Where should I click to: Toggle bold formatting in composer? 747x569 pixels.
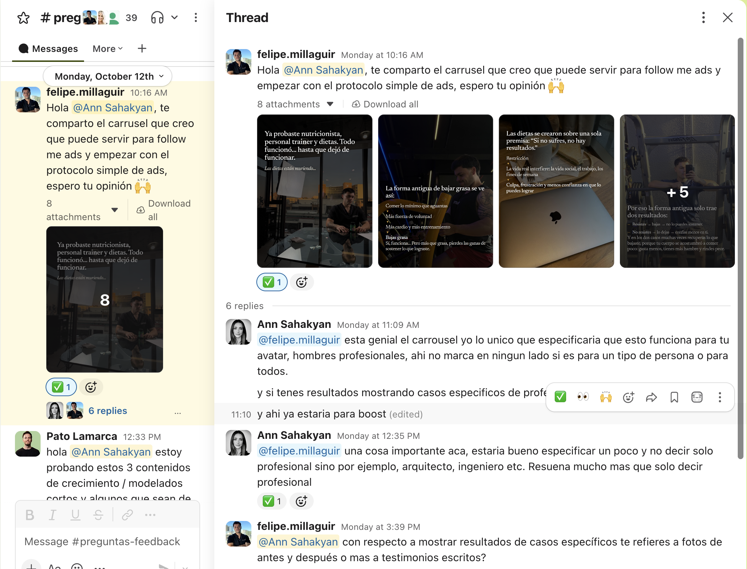point(30,515)
